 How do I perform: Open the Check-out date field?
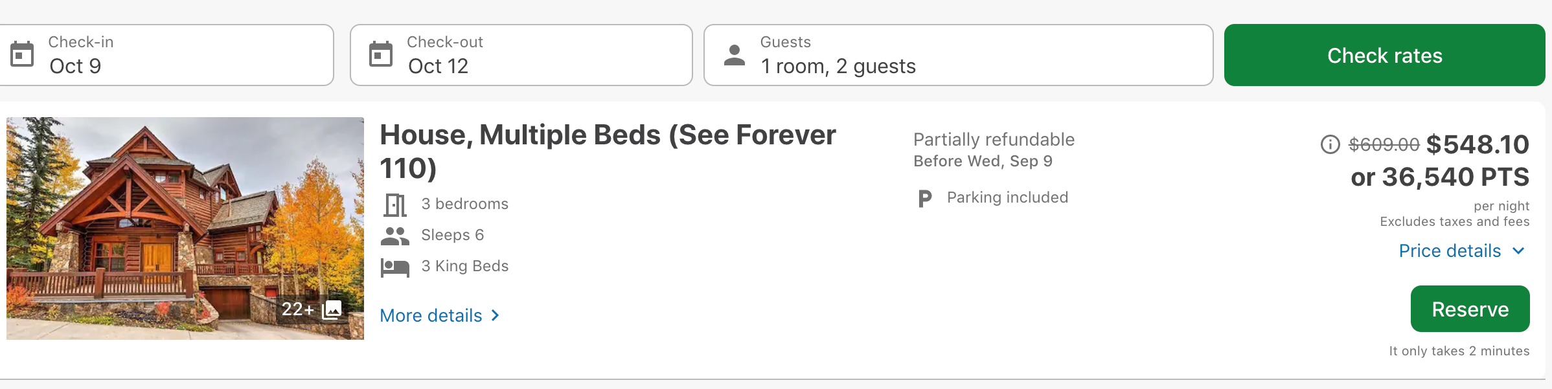(521, 55)
